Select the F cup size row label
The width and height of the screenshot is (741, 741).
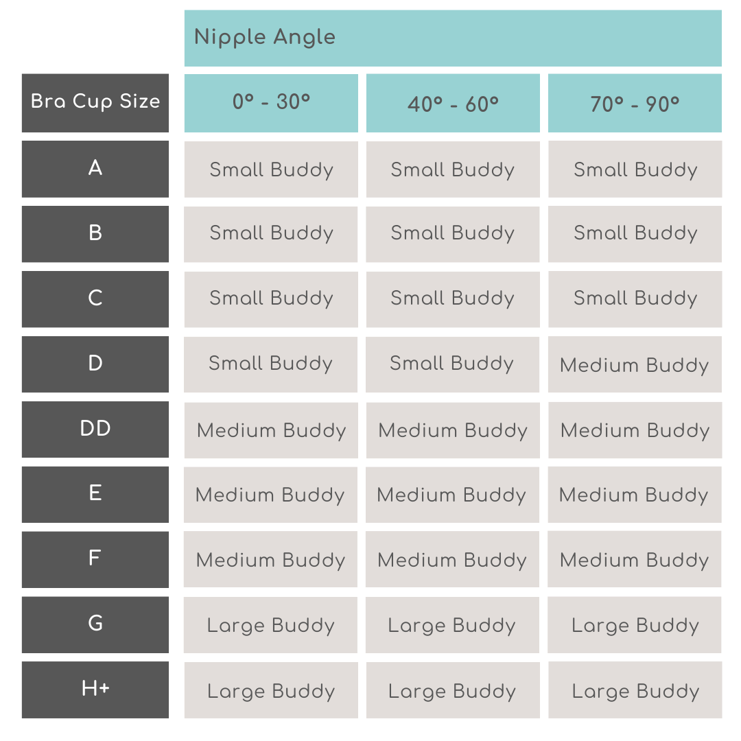[x=95, y=559]
